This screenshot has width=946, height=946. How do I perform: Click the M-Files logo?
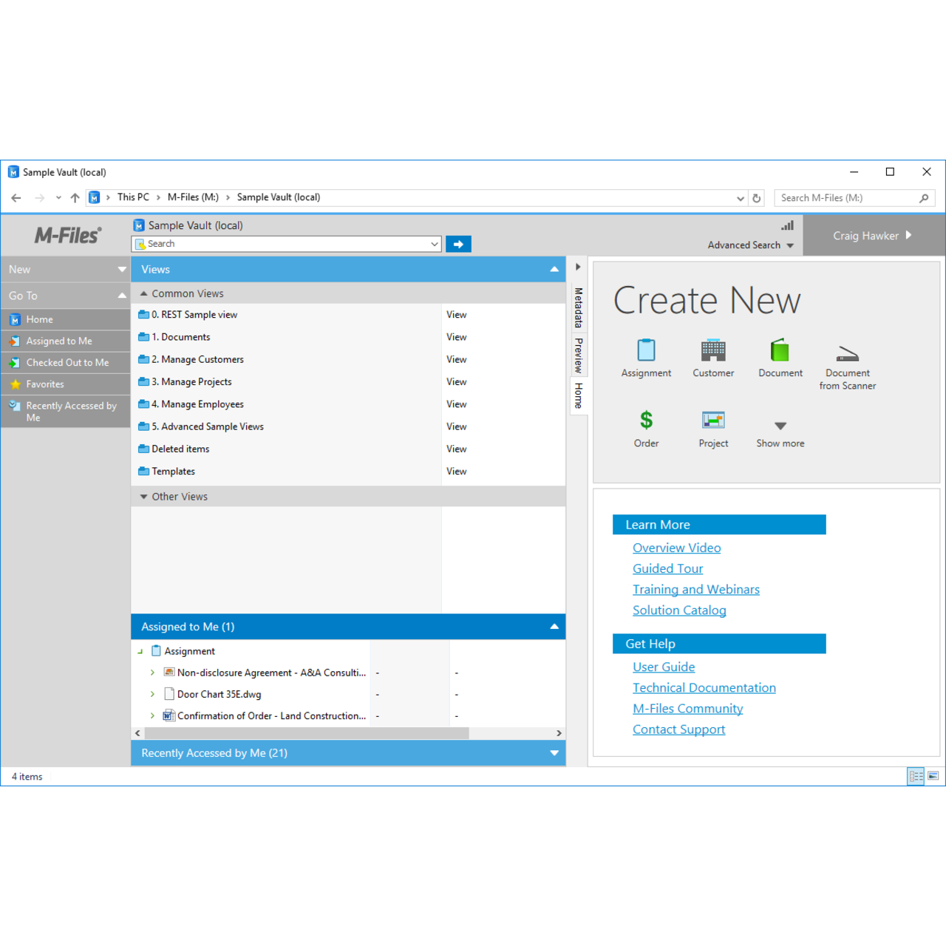(67, 236)
